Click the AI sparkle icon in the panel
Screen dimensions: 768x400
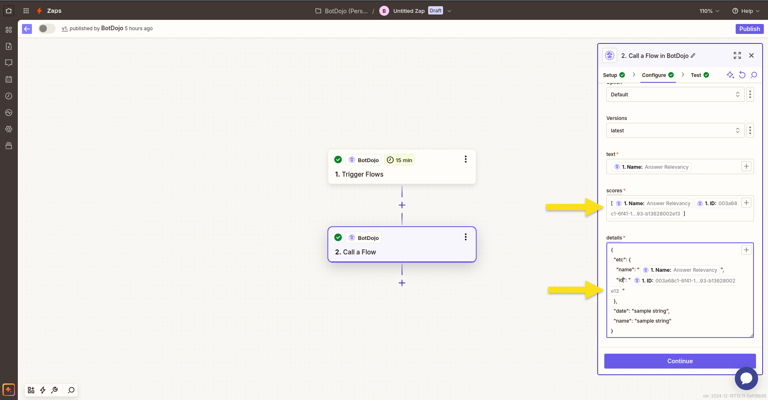click(x=730, y=75)
